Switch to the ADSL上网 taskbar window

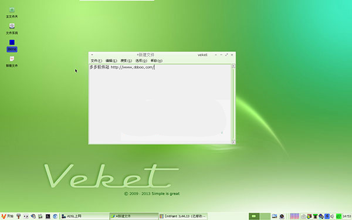[84, 216]
